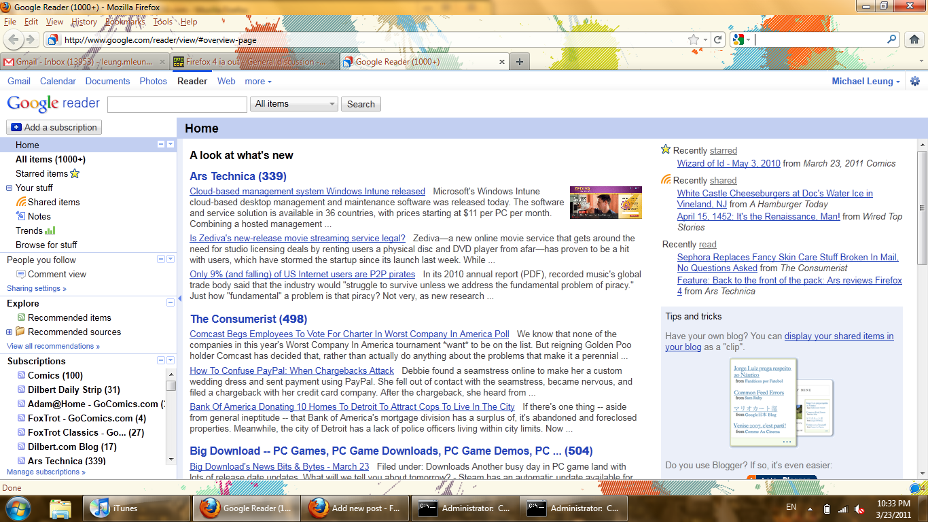Screen dimensions: 928x522
Task: Open the Bookmarks menu
Action: (x=125, y=22)
